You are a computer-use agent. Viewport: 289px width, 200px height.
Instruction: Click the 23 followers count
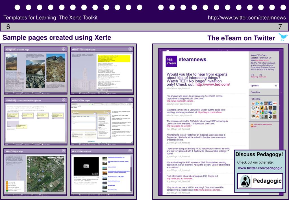263,76
